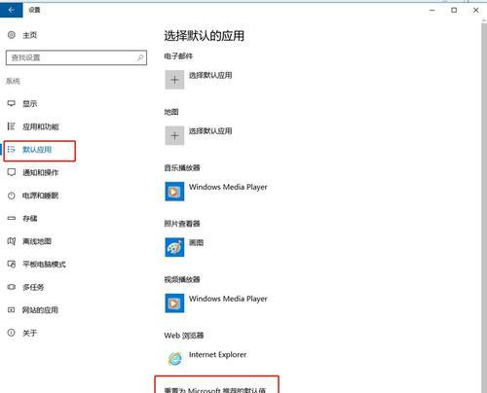
Task: Go back with the arrow button
Action: [11, 10]
